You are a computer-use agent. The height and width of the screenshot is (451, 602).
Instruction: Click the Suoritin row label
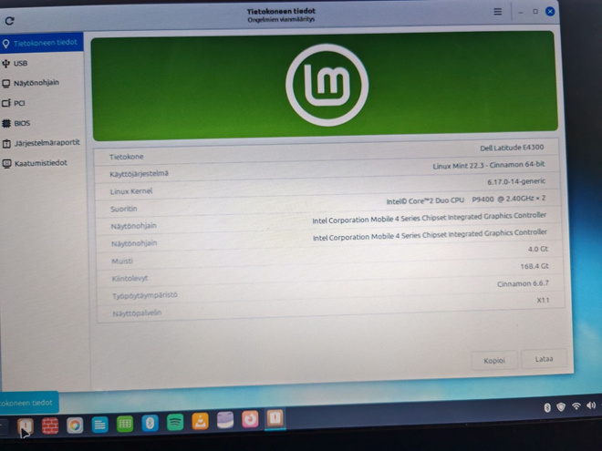pos(124,209)
